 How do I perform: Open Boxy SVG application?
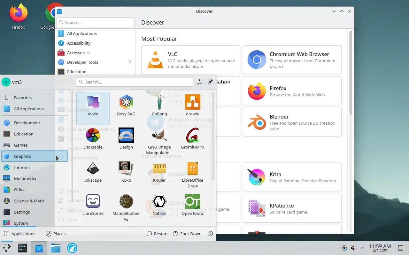pos(126,108)
